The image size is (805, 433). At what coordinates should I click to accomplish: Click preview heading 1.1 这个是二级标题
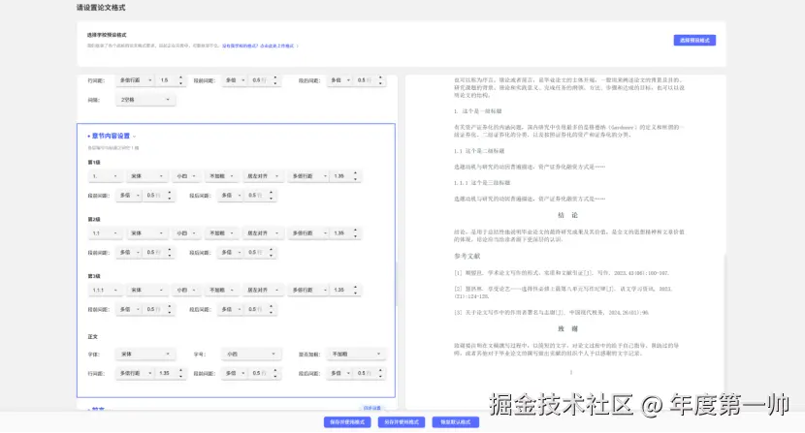tap(479, 151)
